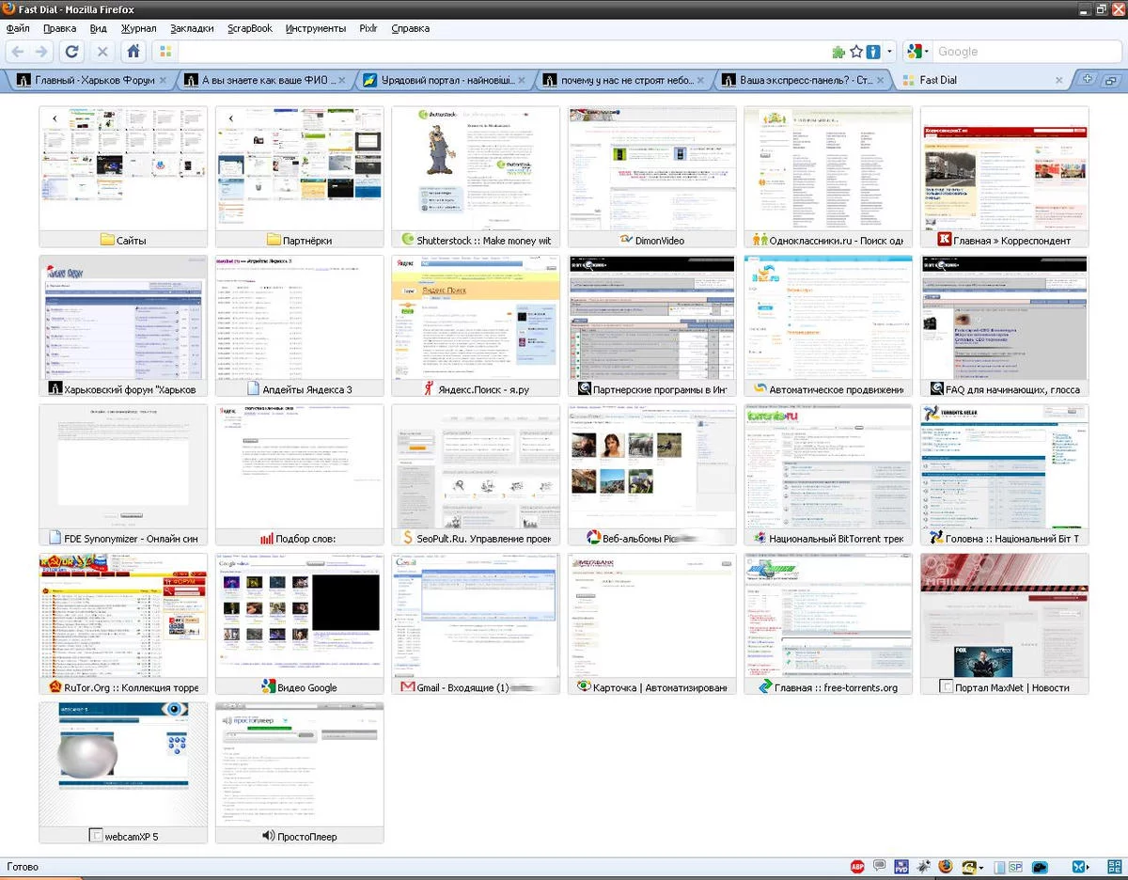Open the Закладки menu

point(192,28)
